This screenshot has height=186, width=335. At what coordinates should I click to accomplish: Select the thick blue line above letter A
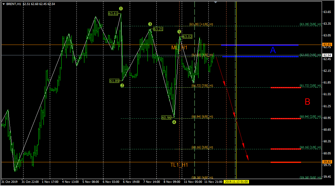(260, 45)
